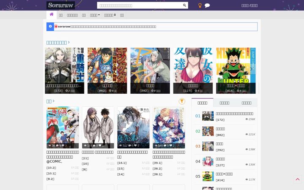The image size is (304, 190).
Task: Open the two suited men cover card
Action: [x=98, y=128]
